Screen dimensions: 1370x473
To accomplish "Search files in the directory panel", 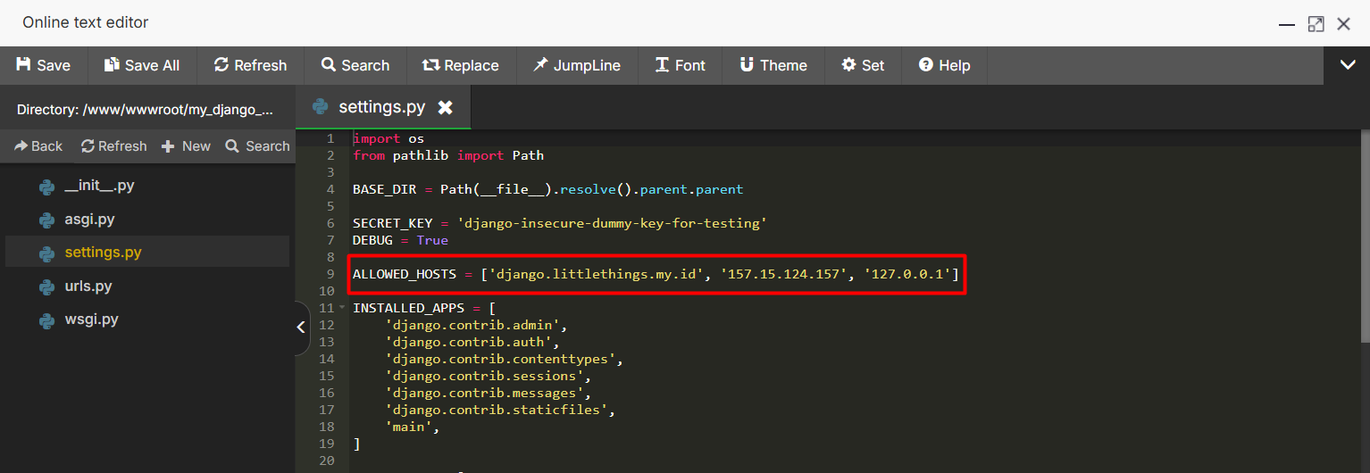I will pyautogui.click(x=257, y=146).
